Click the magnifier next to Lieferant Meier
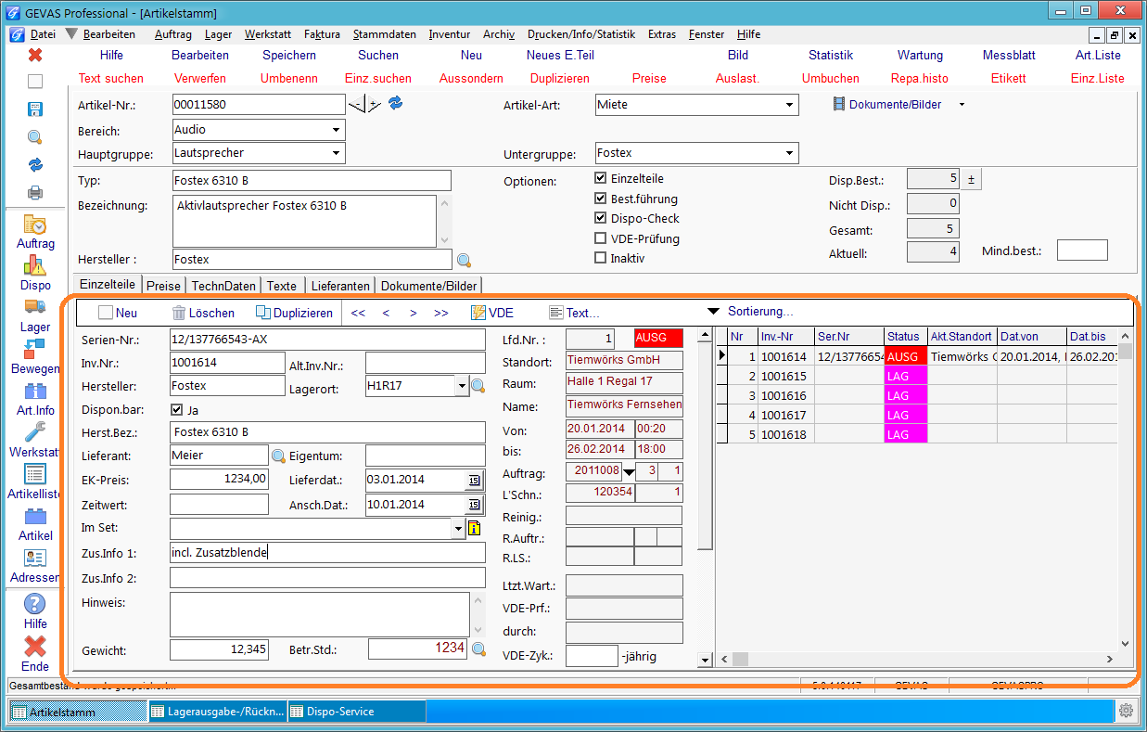The height and width of the screenshot is (732, 1147). tap(278, 456)
